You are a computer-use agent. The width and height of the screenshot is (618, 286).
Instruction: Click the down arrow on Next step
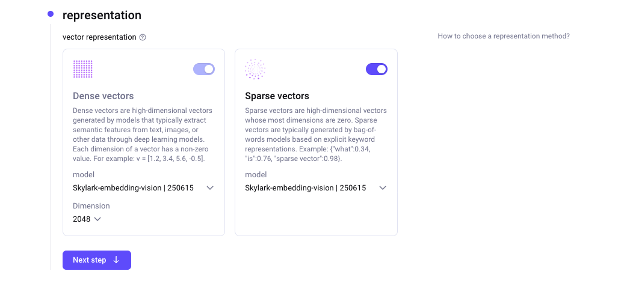point(116,260)
